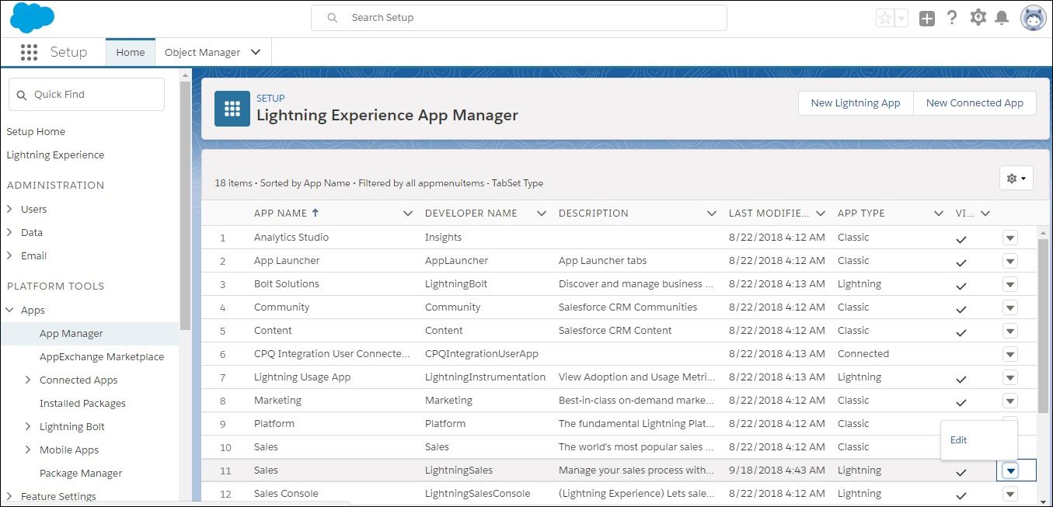
Task: Click the 'Lightning Usage App' name cell
Action: (302, 377)
